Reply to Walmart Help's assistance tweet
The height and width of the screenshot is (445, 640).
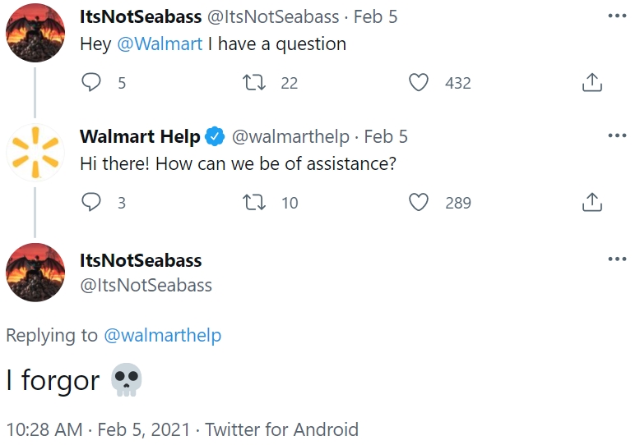[91, 202]
